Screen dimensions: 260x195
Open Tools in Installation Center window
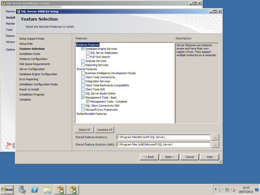click(9, 30)
